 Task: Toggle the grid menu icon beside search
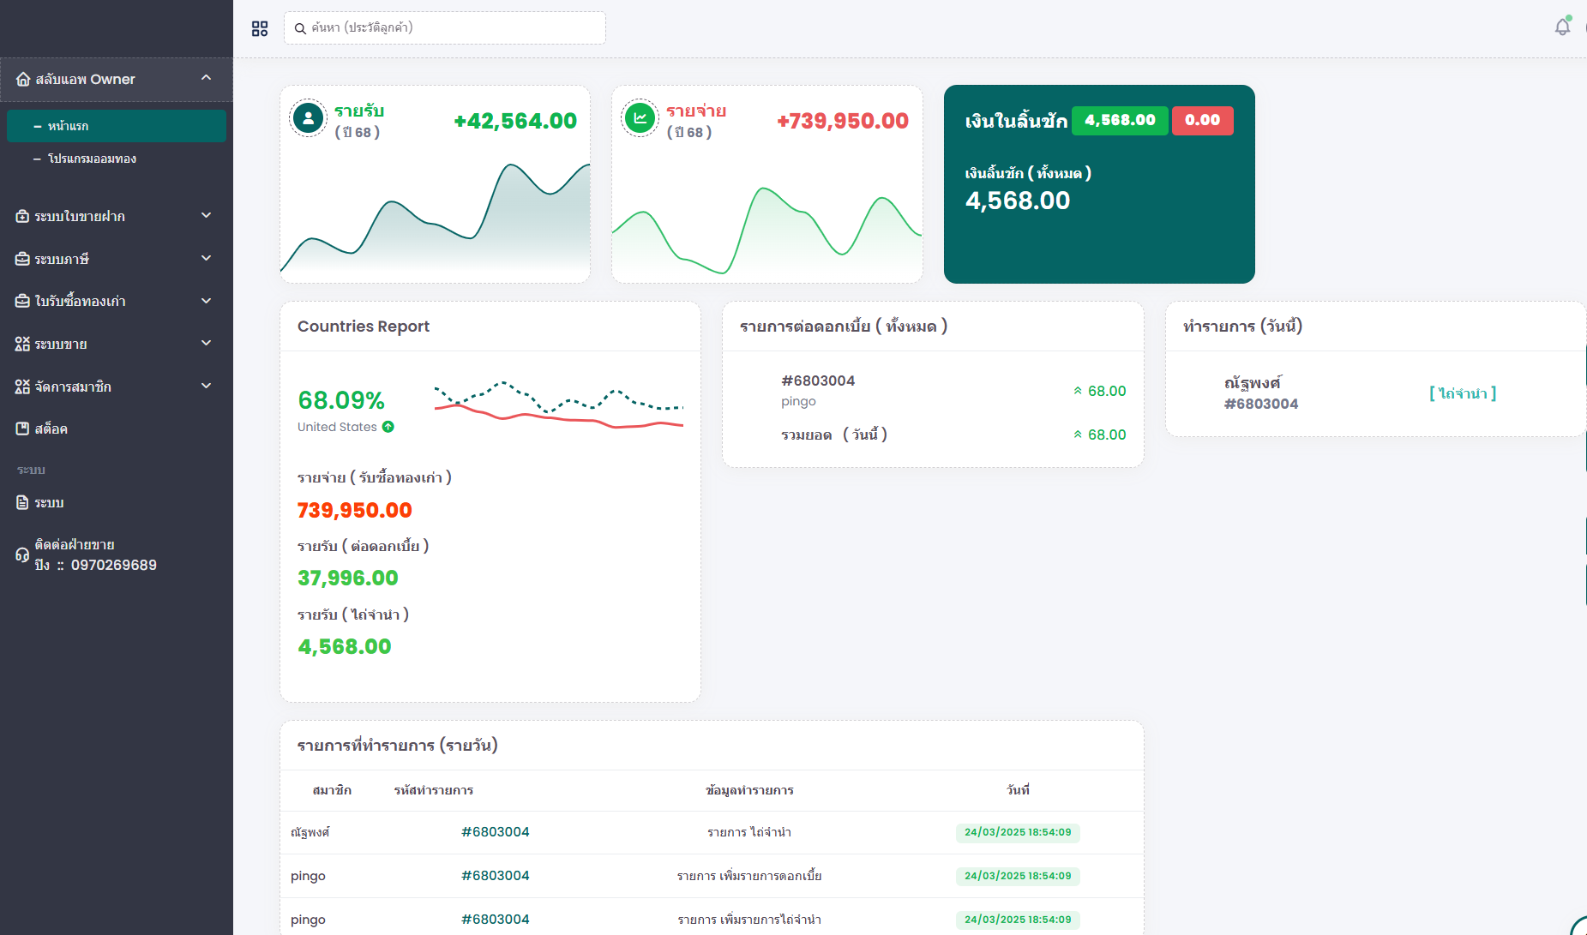pos(260,28)
